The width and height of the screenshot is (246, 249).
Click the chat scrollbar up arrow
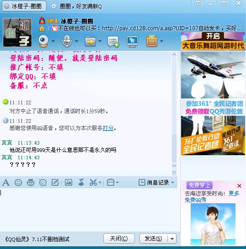[174, 54]
